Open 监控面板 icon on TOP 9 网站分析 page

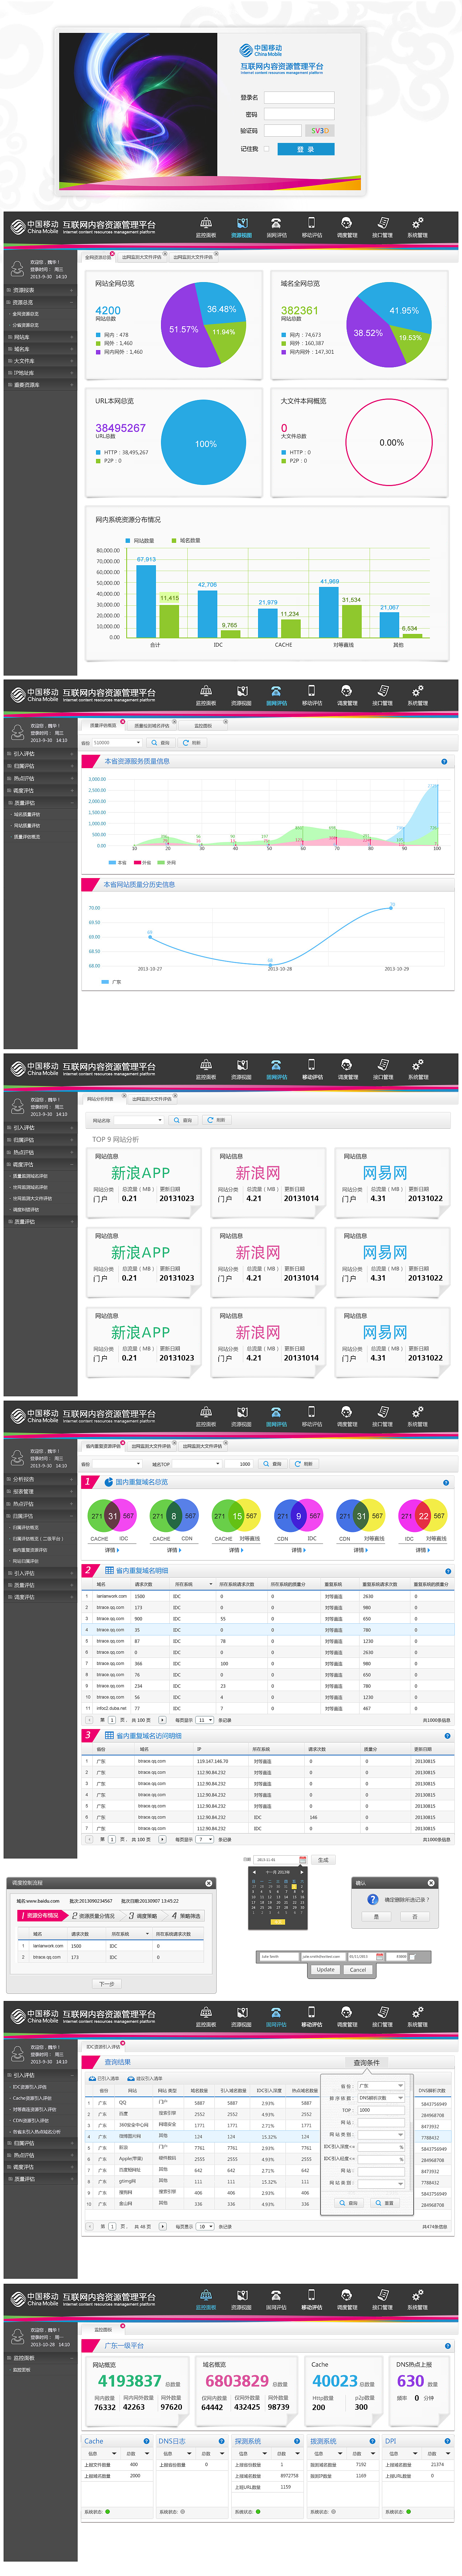[x=206, y=1069]
